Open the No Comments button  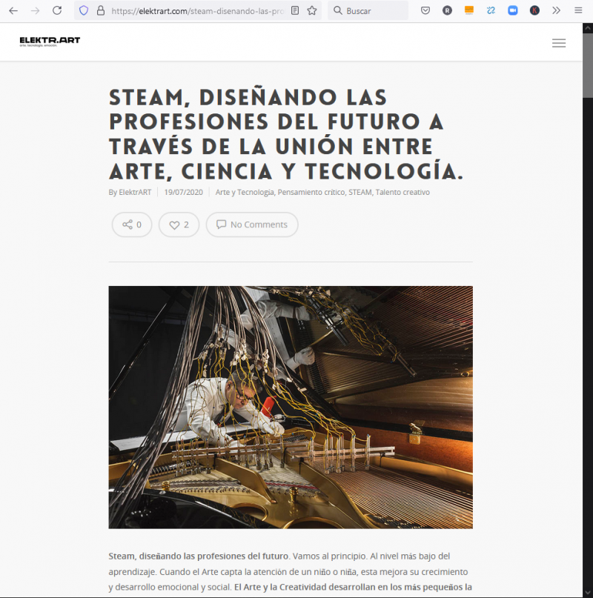(252, 225)
